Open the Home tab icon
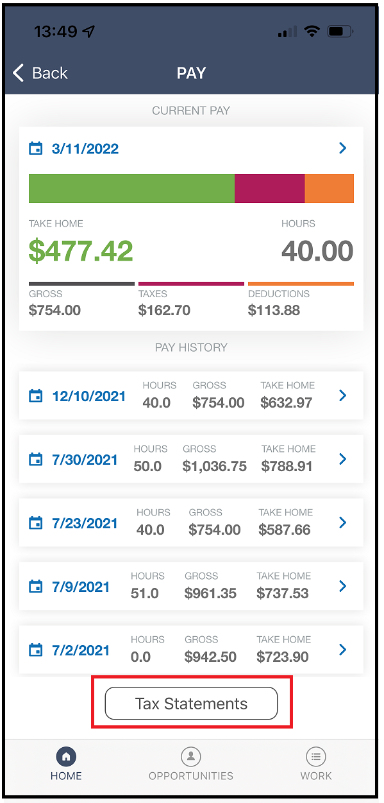This screenshot has width=384, height=803. click(66, 756)
